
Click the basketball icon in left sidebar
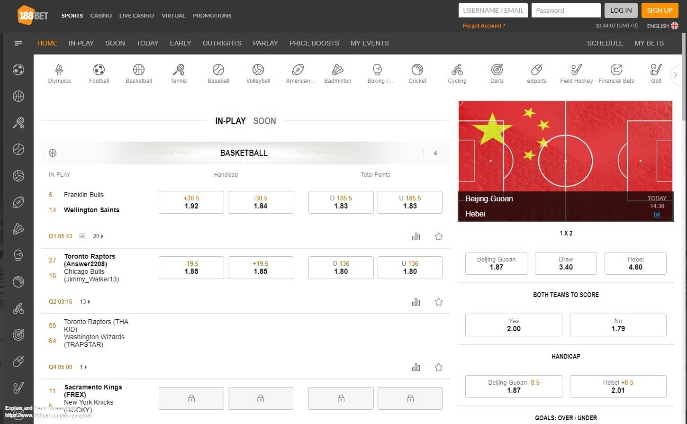[x=18, y=96]
